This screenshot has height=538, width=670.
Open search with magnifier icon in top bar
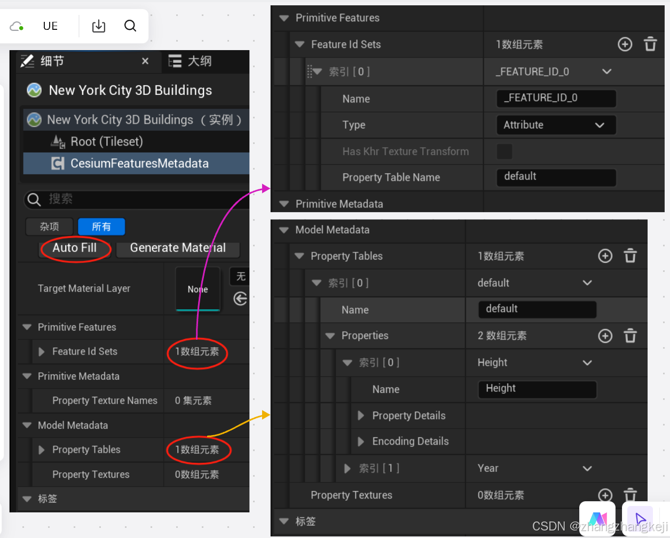click(x=130, y=26)
